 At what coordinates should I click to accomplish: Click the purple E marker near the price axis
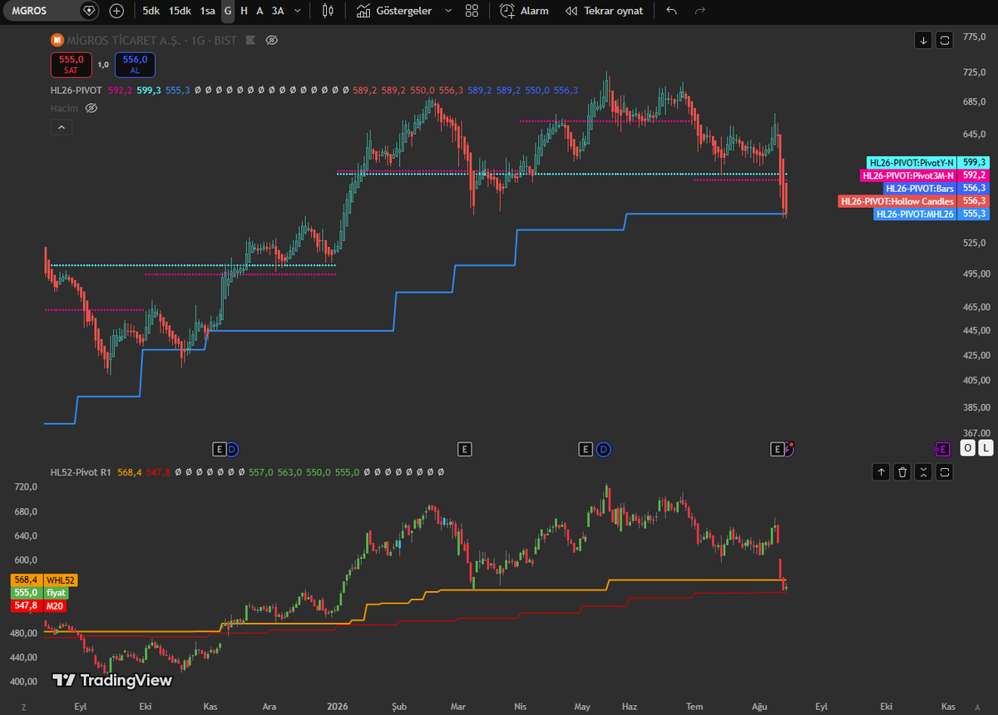click(x=942, y=449)
